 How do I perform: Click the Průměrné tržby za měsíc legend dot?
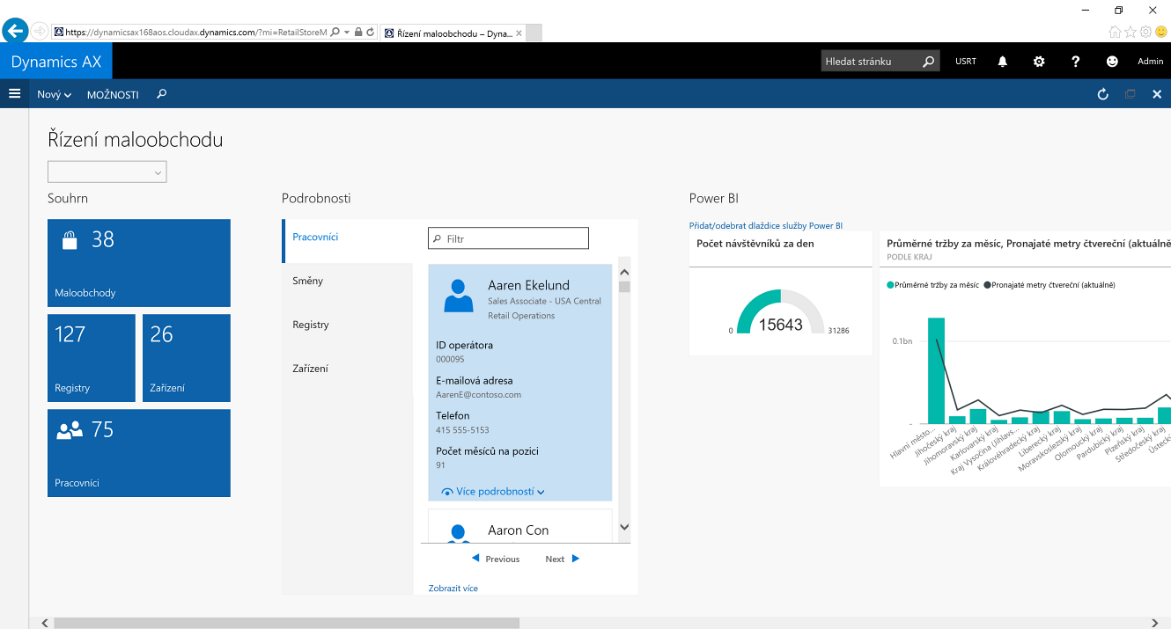[890, 285]
